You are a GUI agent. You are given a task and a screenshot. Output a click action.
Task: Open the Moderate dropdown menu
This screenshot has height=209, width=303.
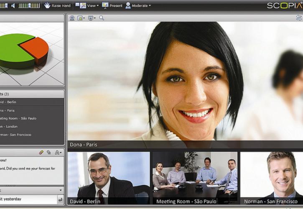(138, 5)
